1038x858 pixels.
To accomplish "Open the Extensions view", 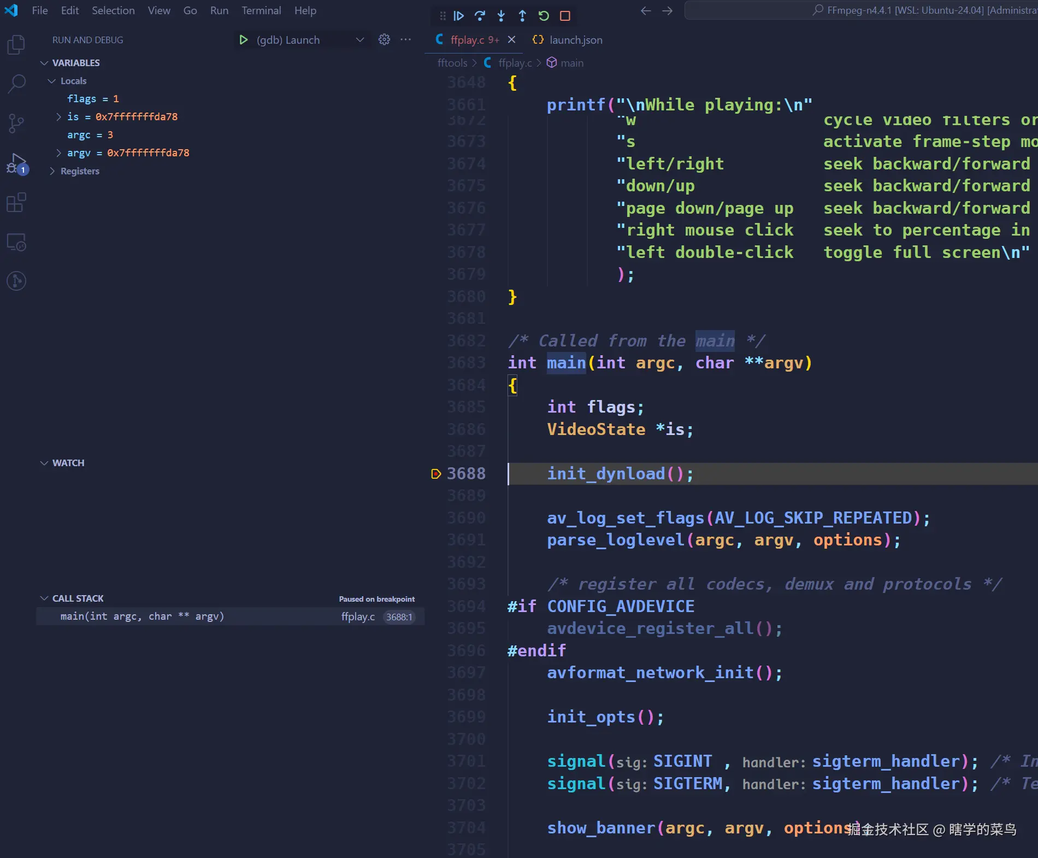I will tap(16, 203).
